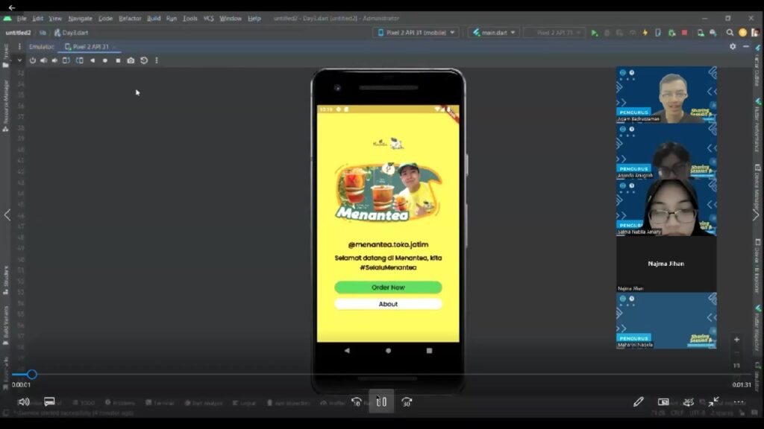Tap the Order Now button in app
Viewport: 764px width, 429px height.
[388, 287]
